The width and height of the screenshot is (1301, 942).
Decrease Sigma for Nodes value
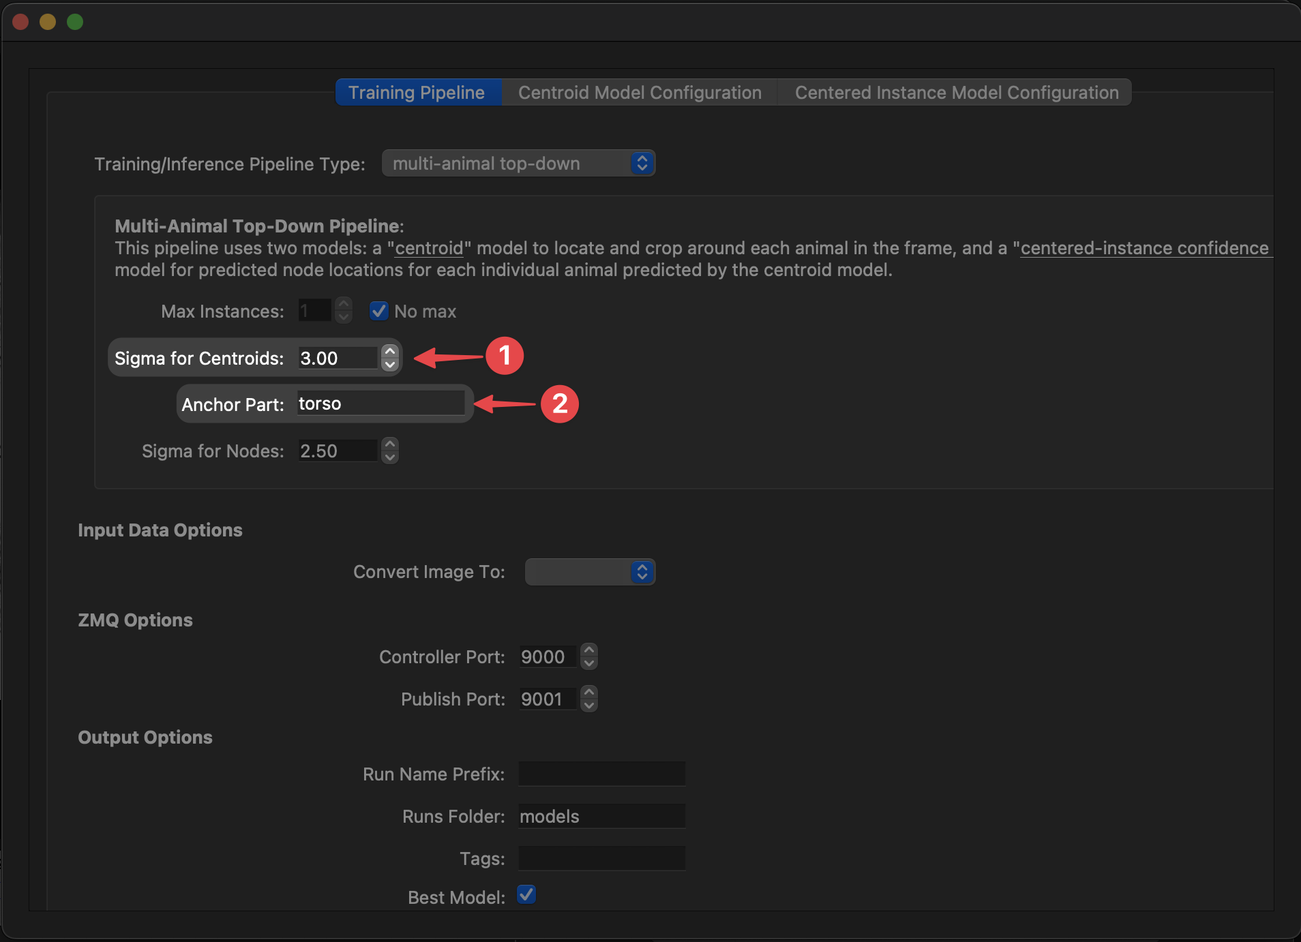click(389, 457)
